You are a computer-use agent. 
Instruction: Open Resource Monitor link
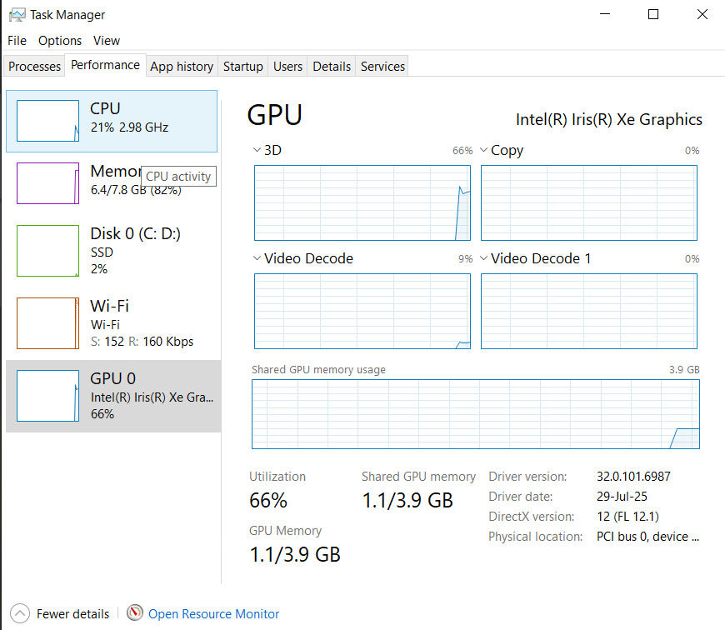213,614
